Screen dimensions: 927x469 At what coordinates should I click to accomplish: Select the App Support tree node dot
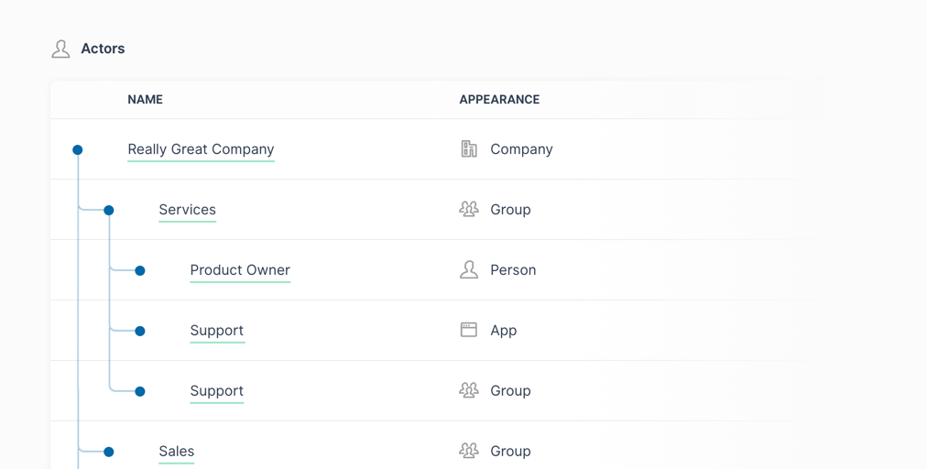coord(140,332)
